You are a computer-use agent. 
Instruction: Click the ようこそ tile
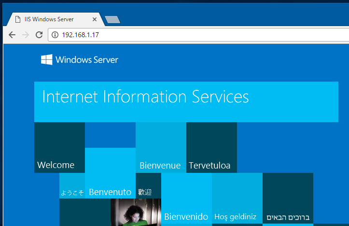click(72, 186)
